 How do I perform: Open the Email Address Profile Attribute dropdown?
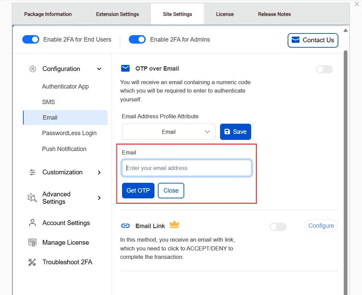pyautogui.click(x=169, y=132)
